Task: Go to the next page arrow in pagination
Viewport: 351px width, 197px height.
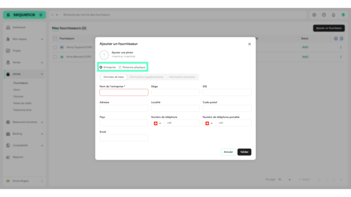Action: pos(334,180)
